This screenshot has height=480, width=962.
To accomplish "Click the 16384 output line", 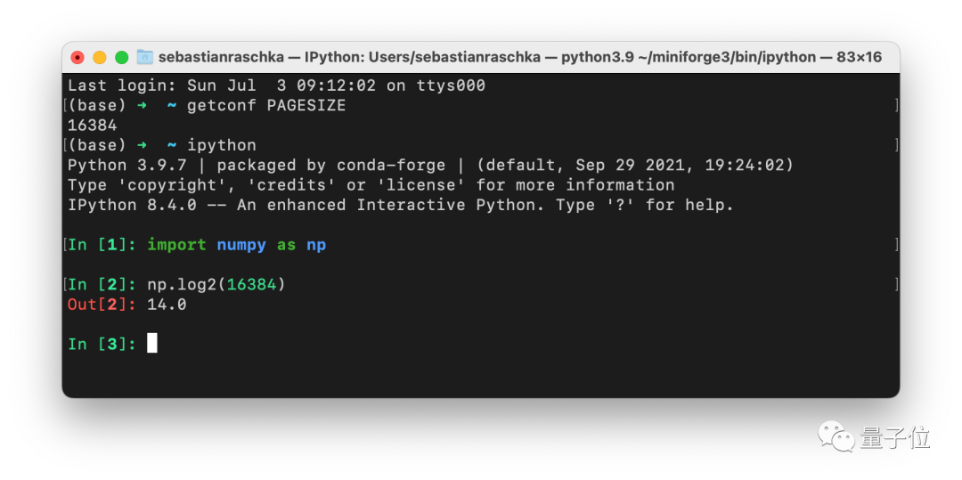I will [x=93, y=126].
